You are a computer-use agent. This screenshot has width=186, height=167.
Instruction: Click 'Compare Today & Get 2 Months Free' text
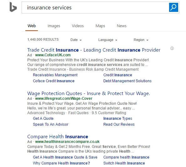click(89, 146)
